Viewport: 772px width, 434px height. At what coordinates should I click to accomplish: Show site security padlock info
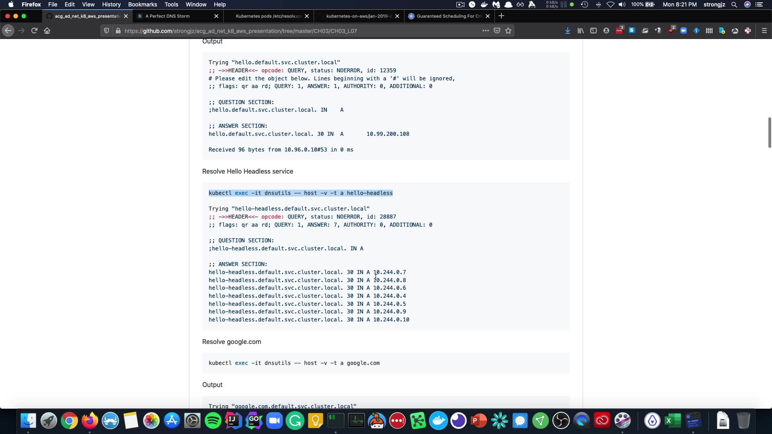(x=118, y=31)
